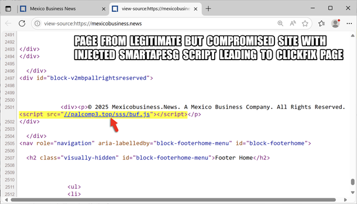Click the "Footer Home" heading text
The height and width of the screenshot is (204, 357).
coord(234,157)
